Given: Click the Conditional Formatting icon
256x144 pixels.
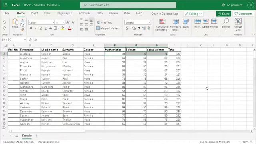Looking at the screenshot, I should pyautogui.click(x=162, y=21).
